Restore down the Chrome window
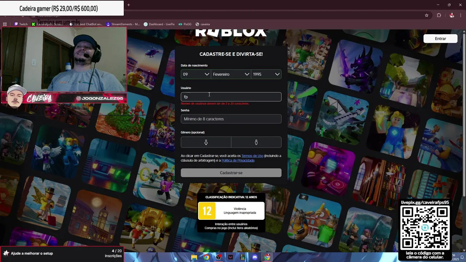466x262 pixels. pyautogui.click(x=449, y=5)
